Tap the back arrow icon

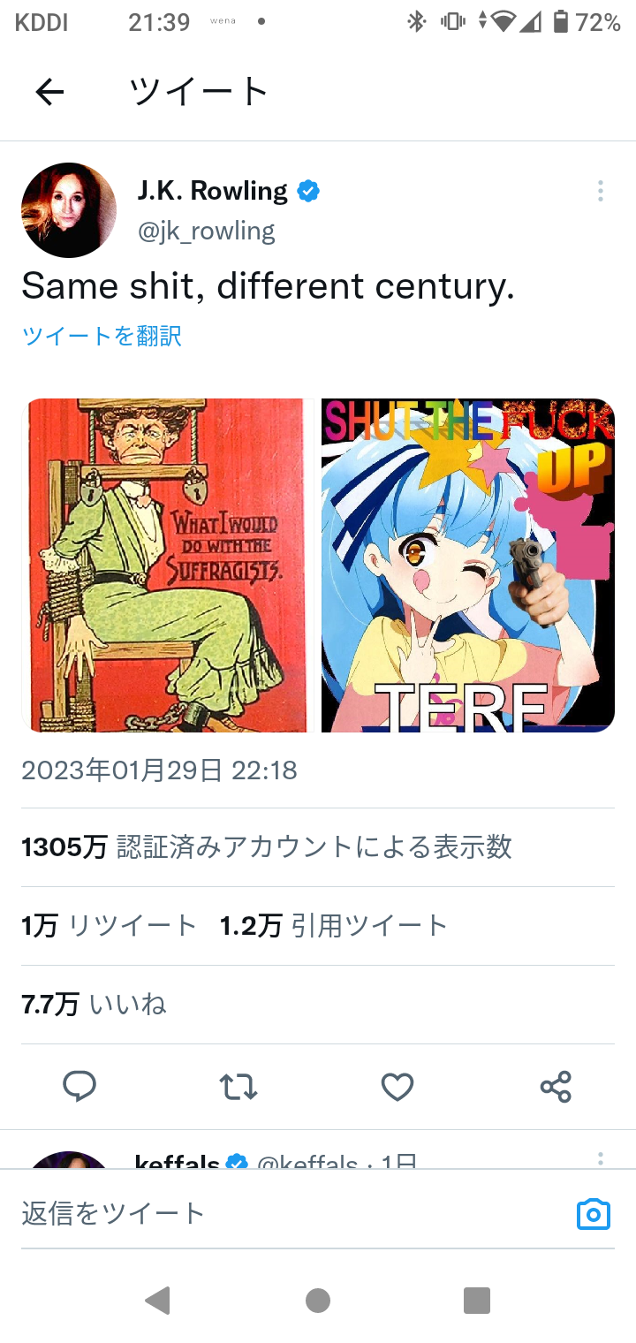[49, 92]
